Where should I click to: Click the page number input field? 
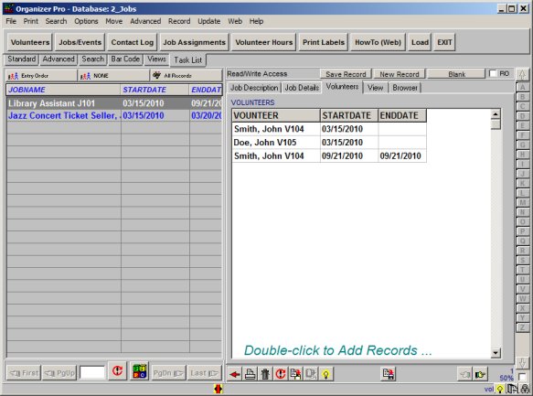coord(92,372)
